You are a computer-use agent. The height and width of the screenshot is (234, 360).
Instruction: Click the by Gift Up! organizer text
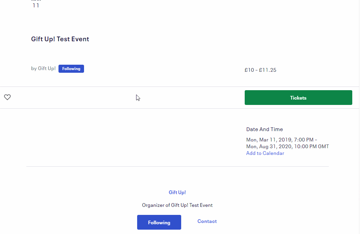[43, 68]
